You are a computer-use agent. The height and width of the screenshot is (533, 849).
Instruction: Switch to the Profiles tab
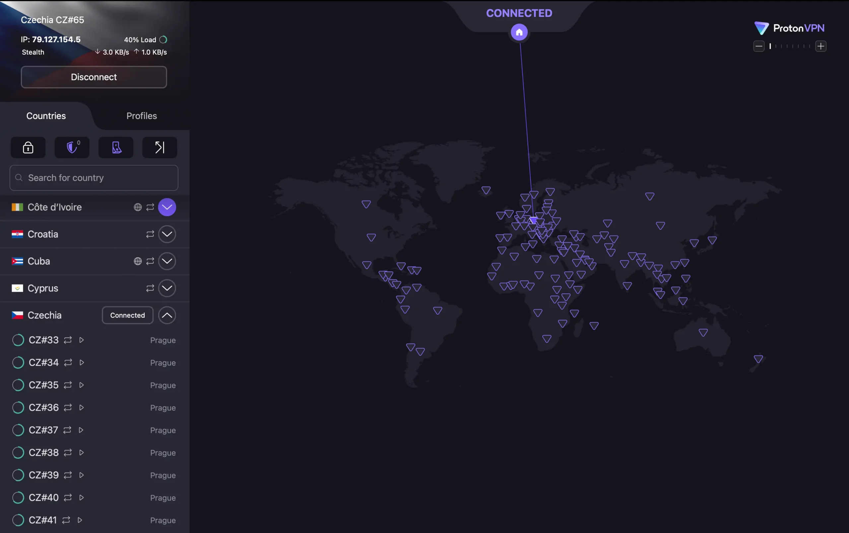142,116
